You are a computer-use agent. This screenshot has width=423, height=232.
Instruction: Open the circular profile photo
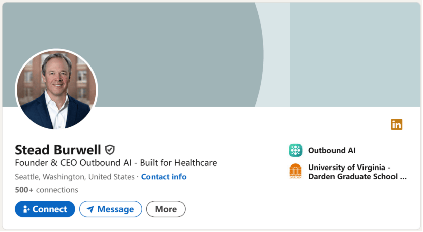56,90
